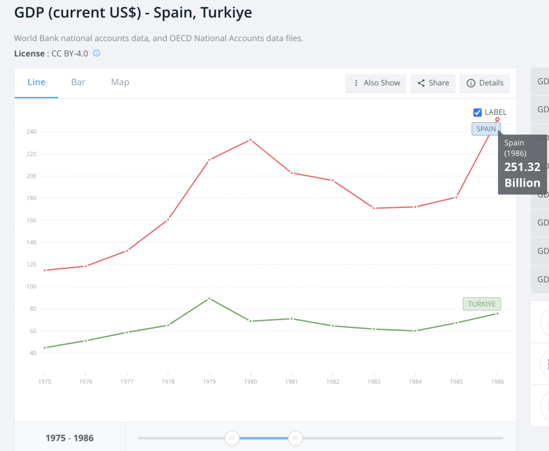Click Spain's 1980 peak data point
Screen dimensions: 549x451
point(250,140)
